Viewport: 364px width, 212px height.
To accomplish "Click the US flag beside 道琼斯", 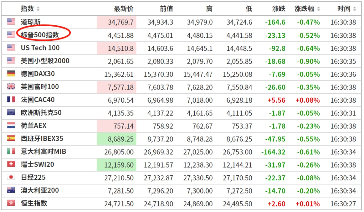I will (11, 22).
